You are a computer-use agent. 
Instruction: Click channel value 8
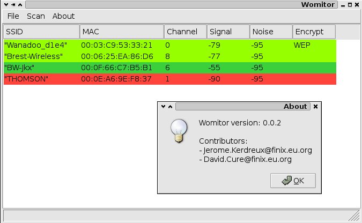coord(168,57)
